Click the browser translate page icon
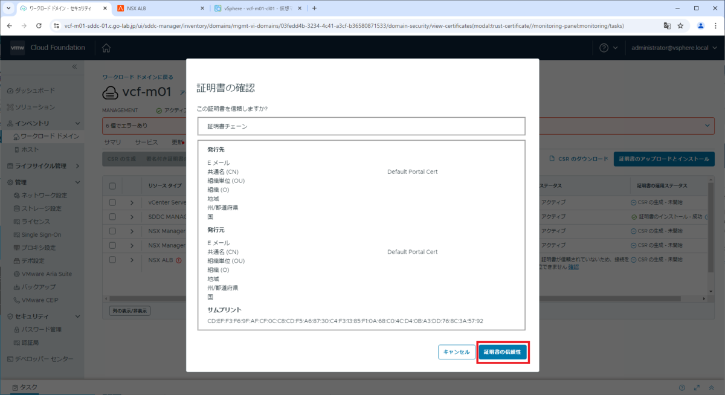This screenshot has width=725, height=395. (x=667, y=26)
